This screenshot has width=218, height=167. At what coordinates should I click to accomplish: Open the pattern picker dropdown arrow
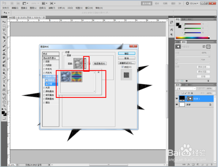[x=85, y=63]
